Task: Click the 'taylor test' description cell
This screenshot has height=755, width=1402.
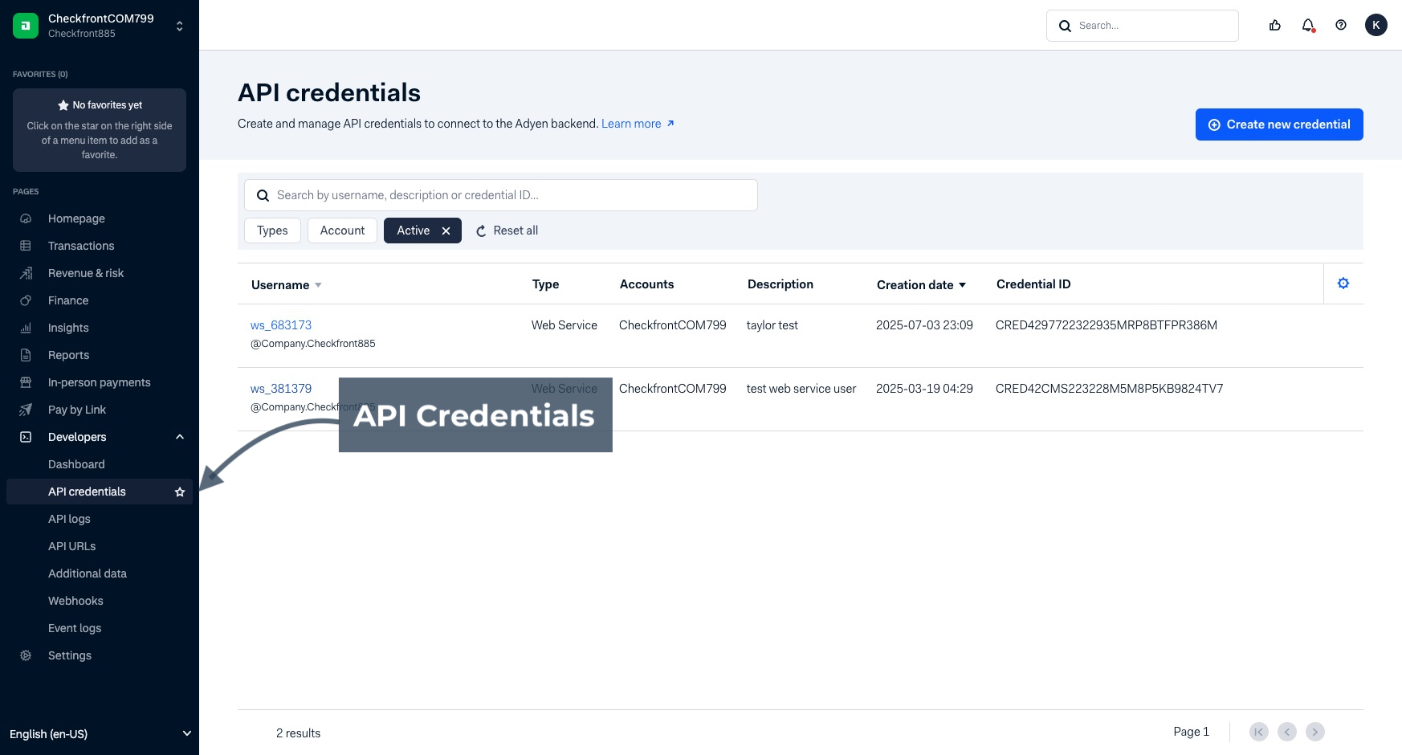Action: pyautogui.click(x=772, y=325)
